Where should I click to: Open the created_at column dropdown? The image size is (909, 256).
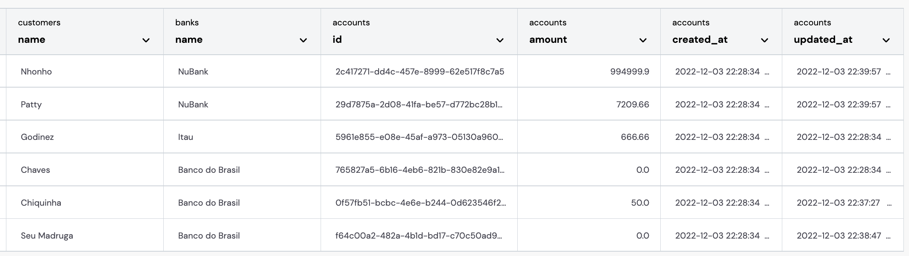pyautogui.click(x=763, y=40)
